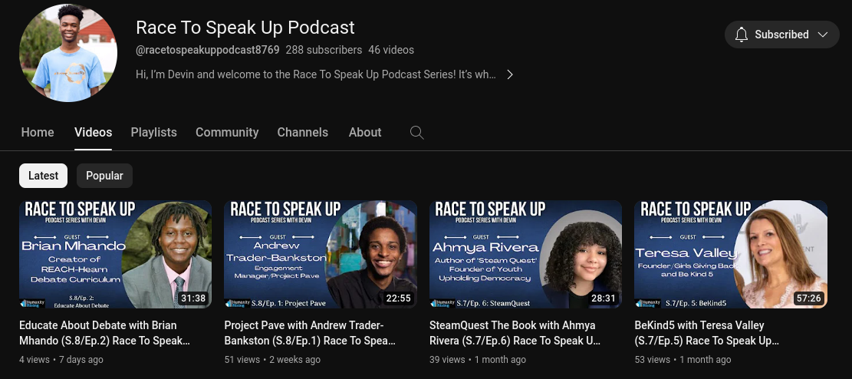Play the Ahmya Rivera SteamQuest thumbnail
The width and height of the screenshot is (852, 379).
pos(525,254)
